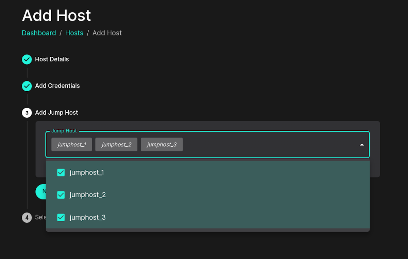This screenshot has height=259, width=408.
Task: Uncheck the jumphost_3 option
Action: tap(61, 217)
